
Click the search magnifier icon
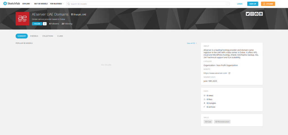click(69, 4)
